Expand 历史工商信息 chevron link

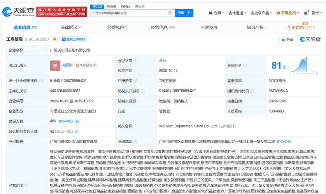[x=37, y=39]
